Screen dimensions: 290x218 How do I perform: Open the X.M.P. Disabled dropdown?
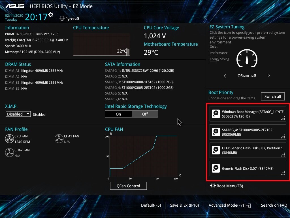click(18, 114)
